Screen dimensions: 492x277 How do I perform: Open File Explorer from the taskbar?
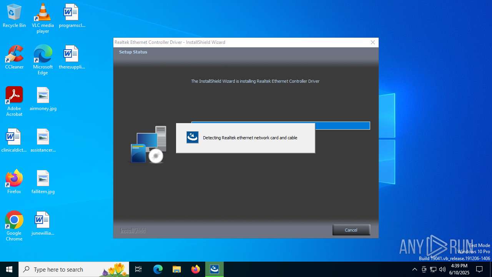[x=177, y=269]
